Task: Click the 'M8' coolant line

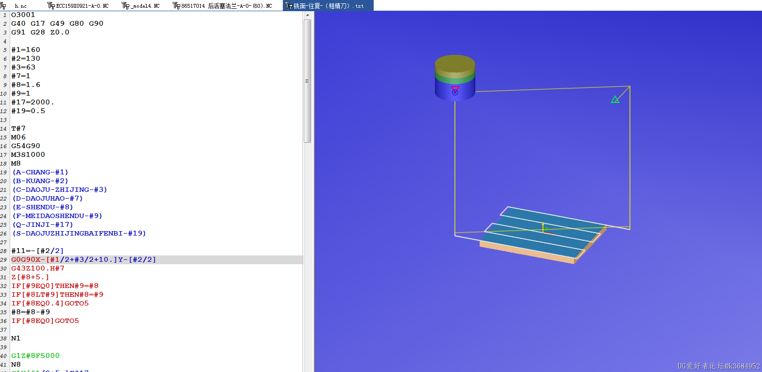Action: 16,163
